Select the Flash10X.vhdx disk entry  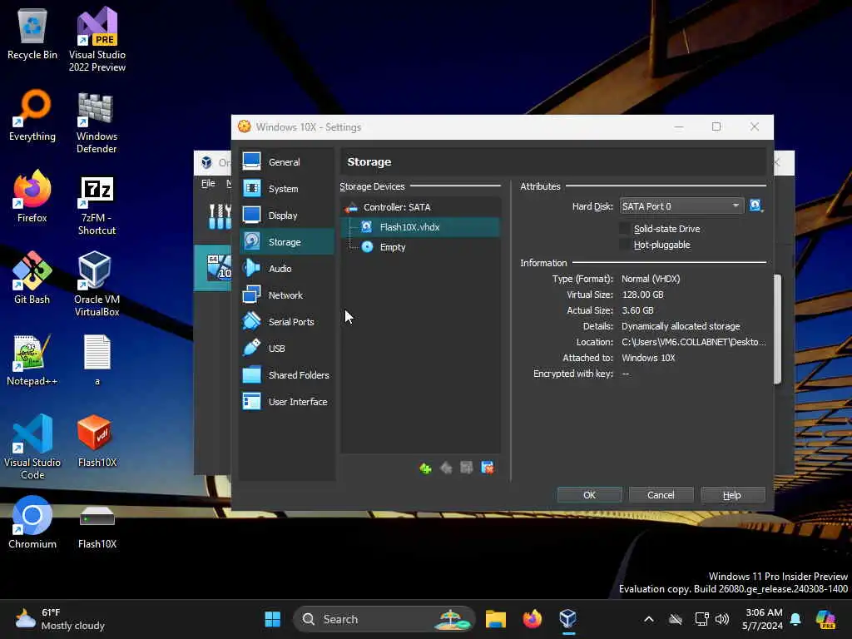420,227
